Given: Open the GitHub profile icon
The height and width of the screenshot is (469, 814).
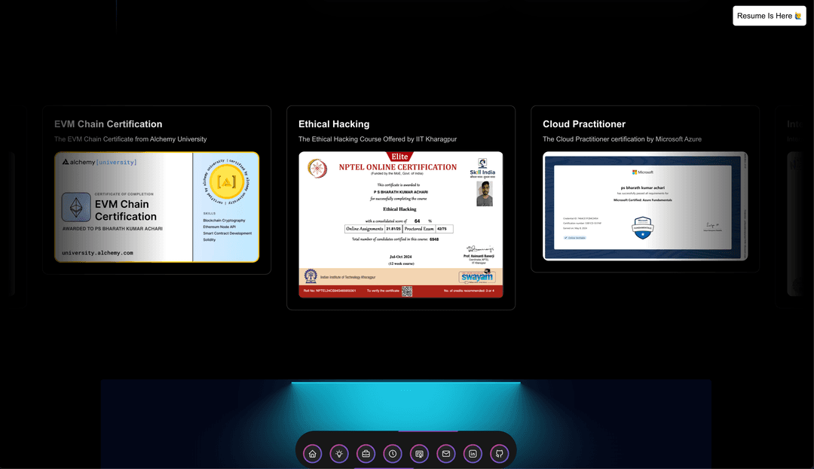Looking at the screenshot, I should tap(500, 454).
